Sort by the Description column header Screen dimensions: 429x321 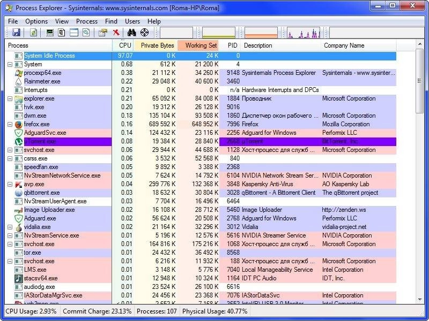(280, 45)
